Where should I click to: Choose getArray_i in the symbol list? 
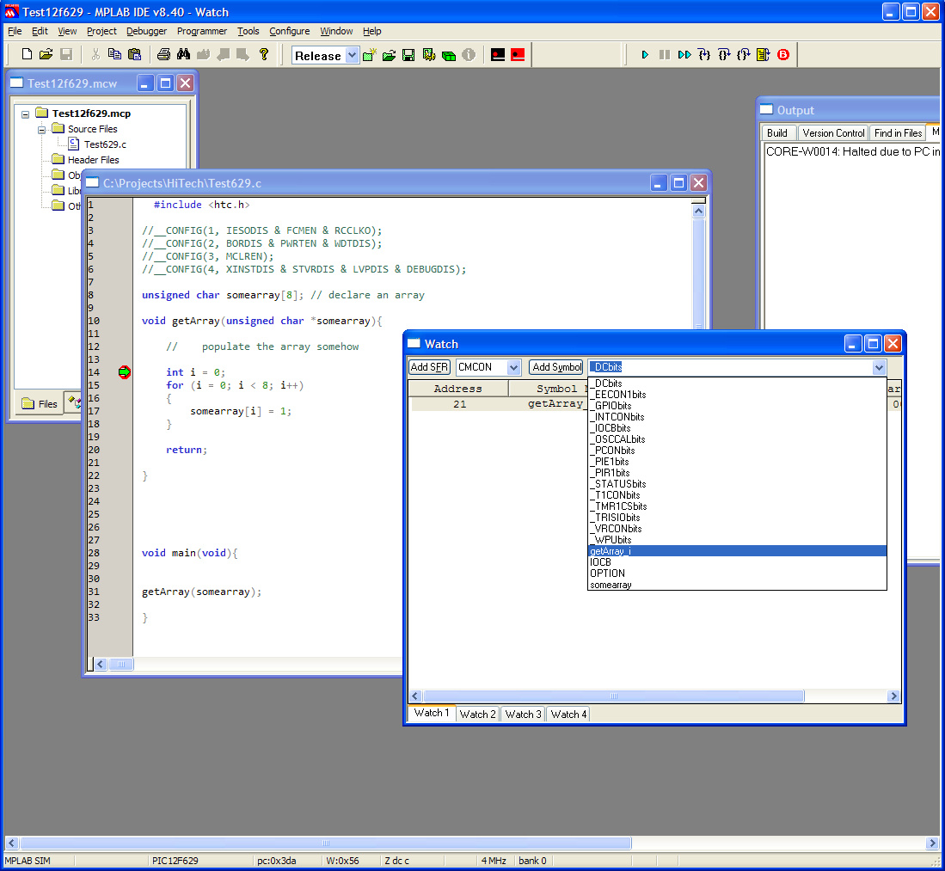(x=737, y=551)
